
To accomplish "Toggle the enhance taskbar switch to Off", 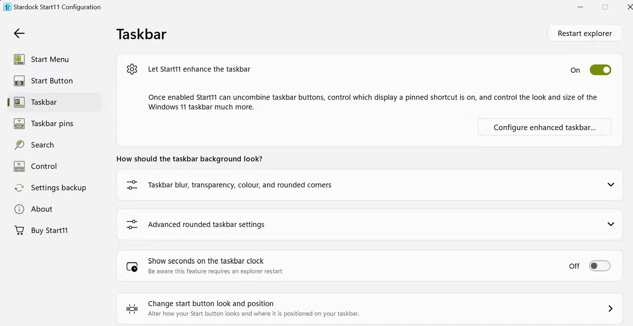I will [600, 70].
